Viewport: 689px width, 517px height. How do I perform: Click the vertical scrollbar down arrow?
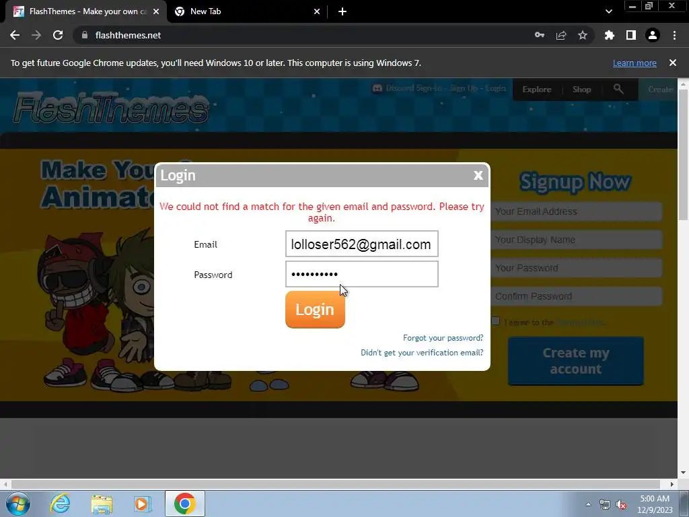(x=684, y=473)
